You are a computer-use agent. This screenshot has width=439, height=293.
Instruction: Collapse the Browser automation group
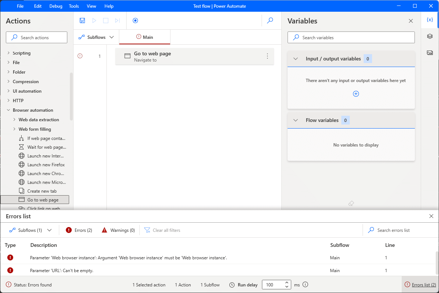click(33, 110)
